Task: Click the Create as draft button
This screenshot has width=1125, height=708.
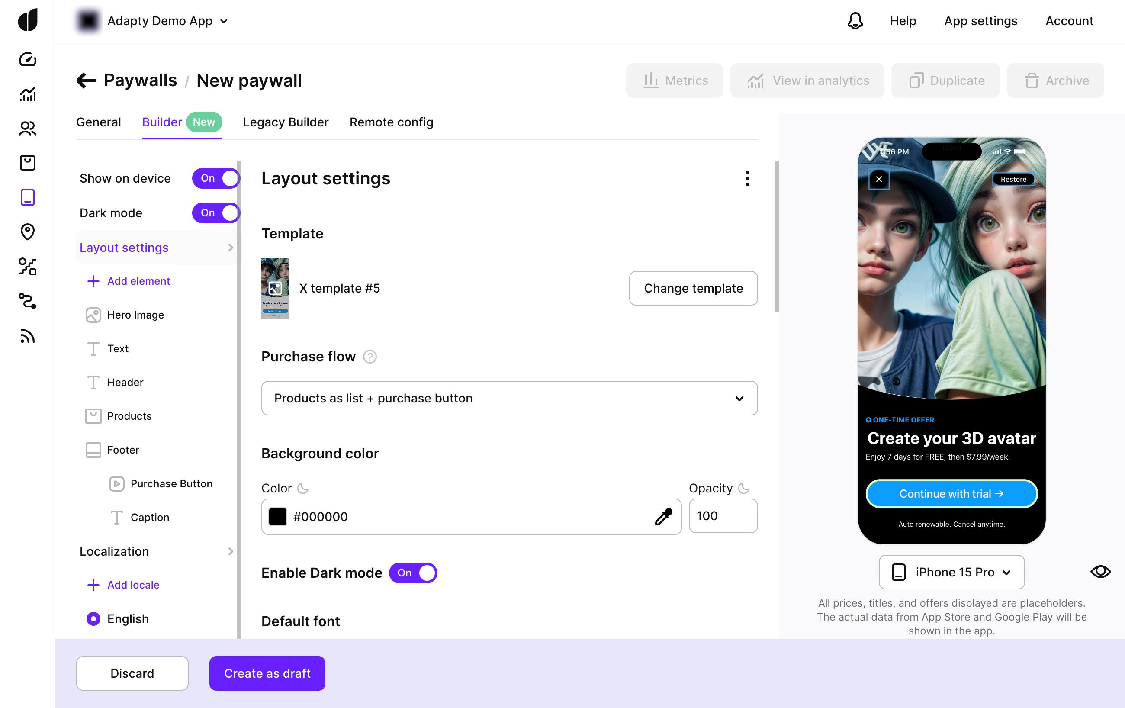Action: pos(267,673)
